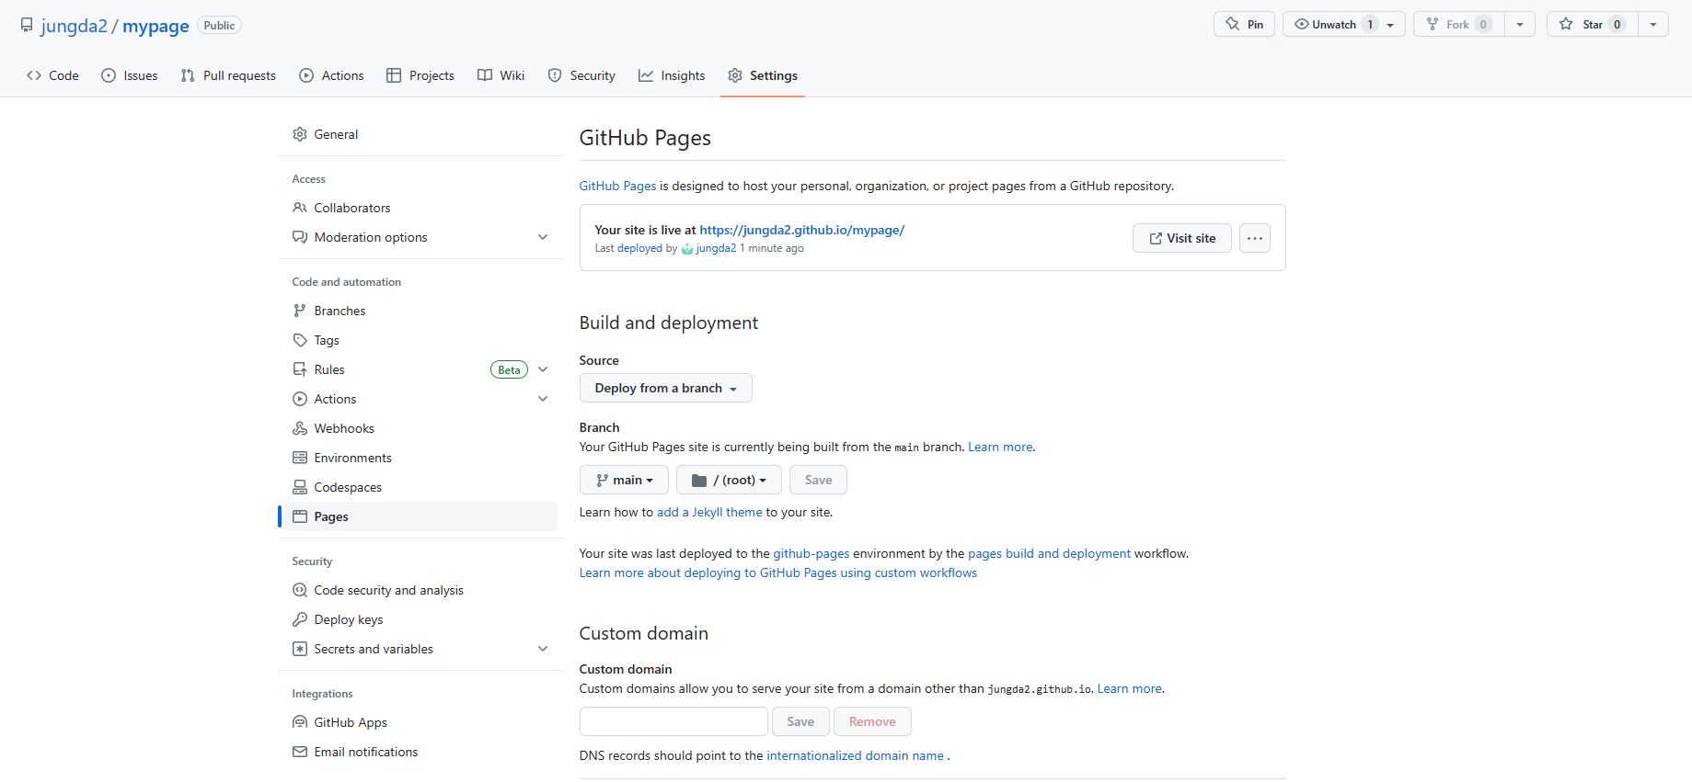Open the Star lists dropdown arrow
The width and height of the screenshot is (1692, 782).
tap(1653, 25)
